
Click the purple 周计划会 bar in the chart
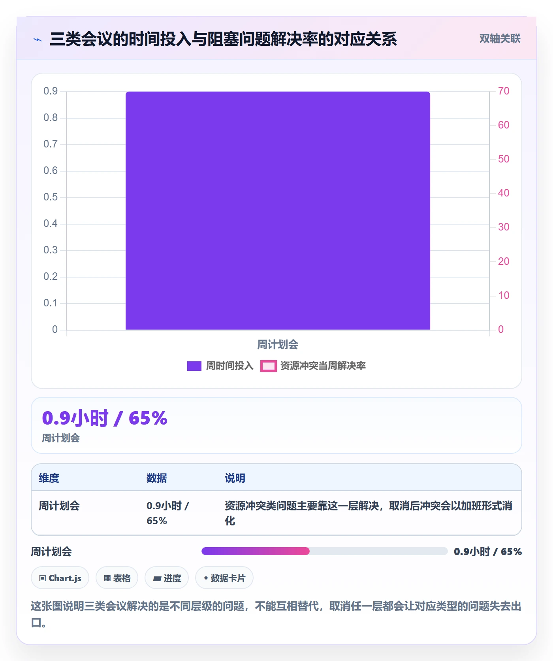click(x=278, y=211)
